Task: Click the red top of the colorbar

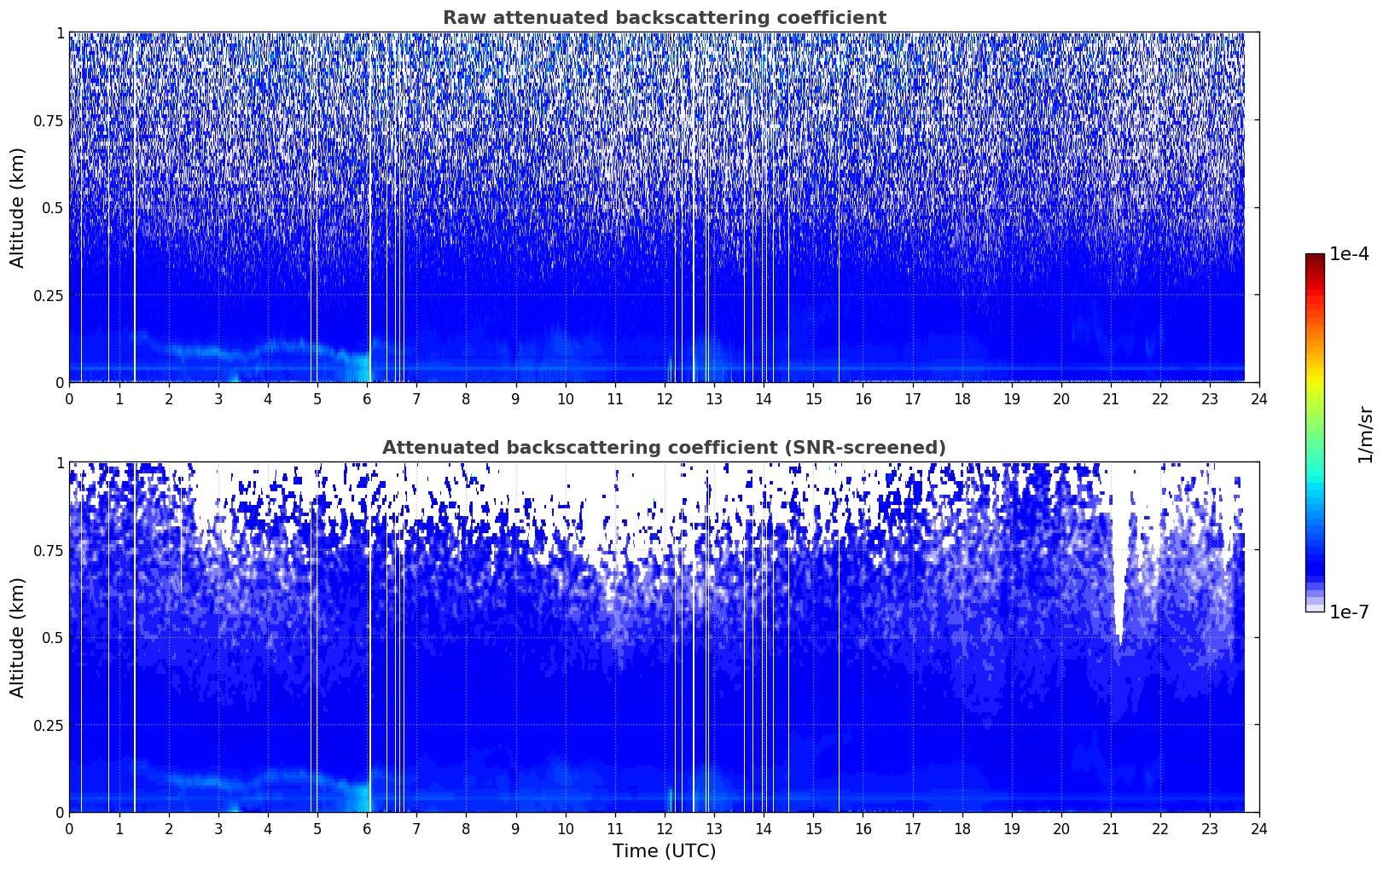Action: click(1314, 259)
